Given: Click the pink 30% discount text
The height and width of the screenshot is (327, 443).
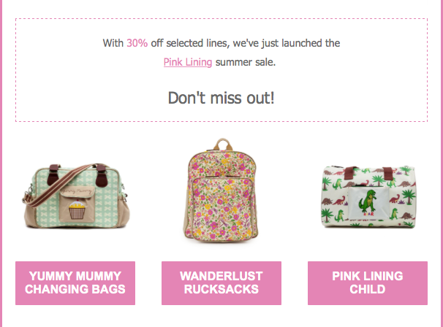Looking at the screenshot, I should tap(137, 43).
